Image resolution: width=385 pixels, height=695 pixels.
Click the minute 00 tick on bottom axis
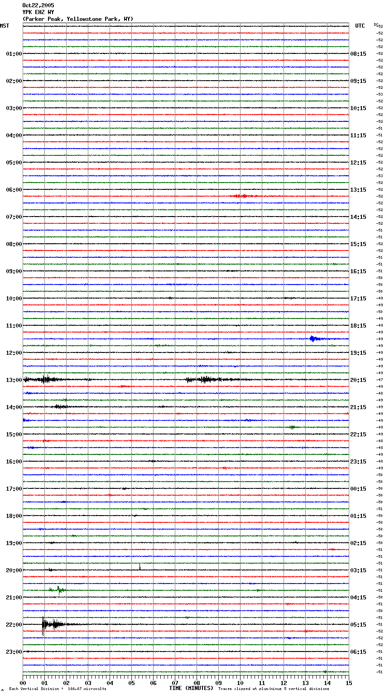coord(23,682)
